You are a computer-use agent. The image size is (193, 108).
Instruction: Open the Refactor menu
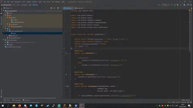click(35, 2)
